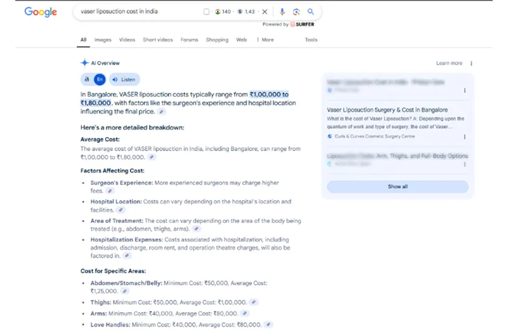Open Vaser Liposuction Surgery & Cost in Bangalore
Image resolution: width=508 pixels, height=330 pixels.
(388, 110)
